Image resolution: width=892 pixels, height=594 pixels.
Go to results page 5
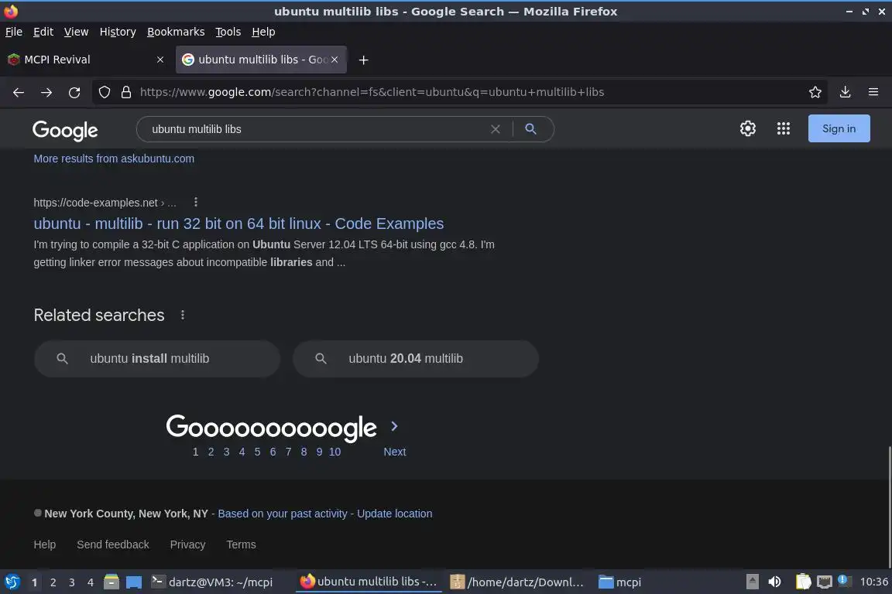(257, 452)
